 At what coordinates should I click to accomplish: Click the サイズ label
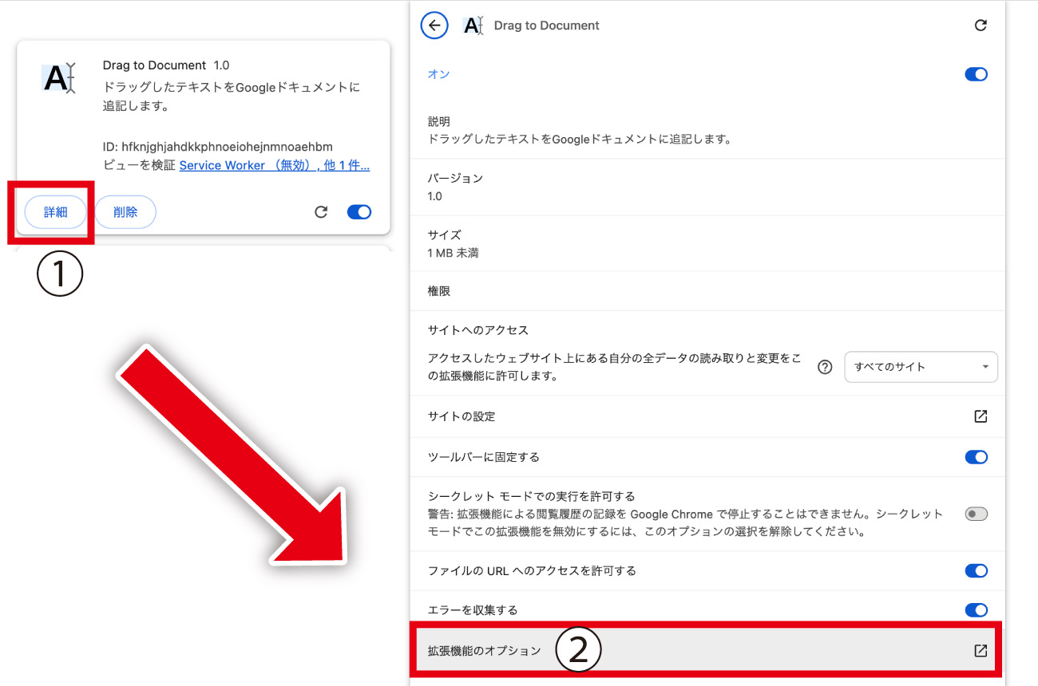(x=445, y=235)
